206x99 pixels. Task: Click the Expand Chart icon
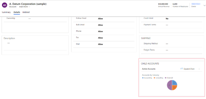[x=182, y=69]
